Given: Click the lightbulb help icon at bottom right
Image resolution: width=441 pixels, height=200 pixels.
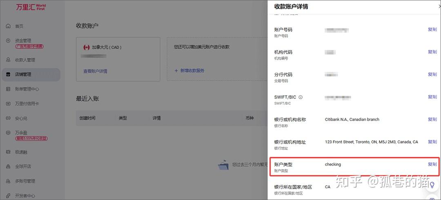Looking at the screenshot, I should (x=432, y=185).
